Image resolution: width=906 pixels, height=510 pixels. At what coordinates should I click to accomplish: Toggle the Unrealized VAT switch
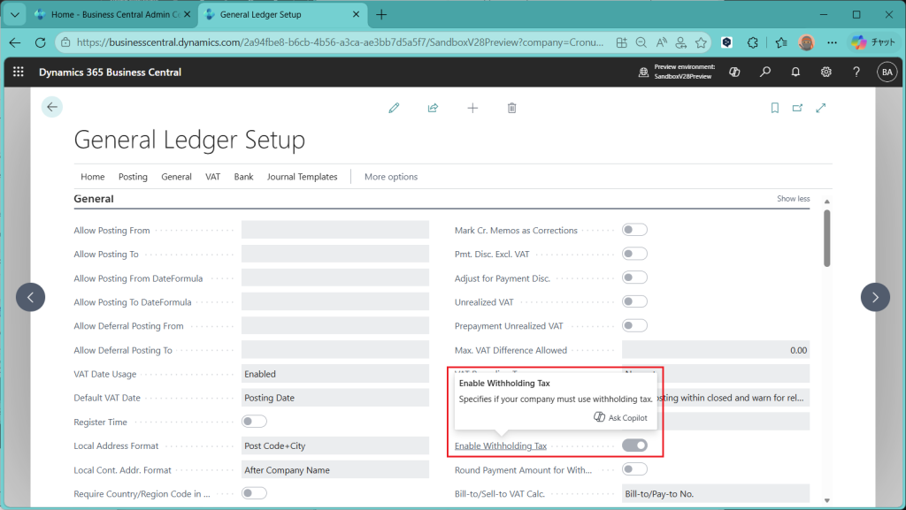coord(634,301)
